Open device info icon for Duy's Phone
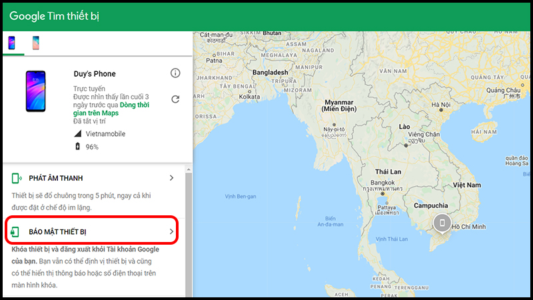 pyautogui.click(x=175, y=73)
